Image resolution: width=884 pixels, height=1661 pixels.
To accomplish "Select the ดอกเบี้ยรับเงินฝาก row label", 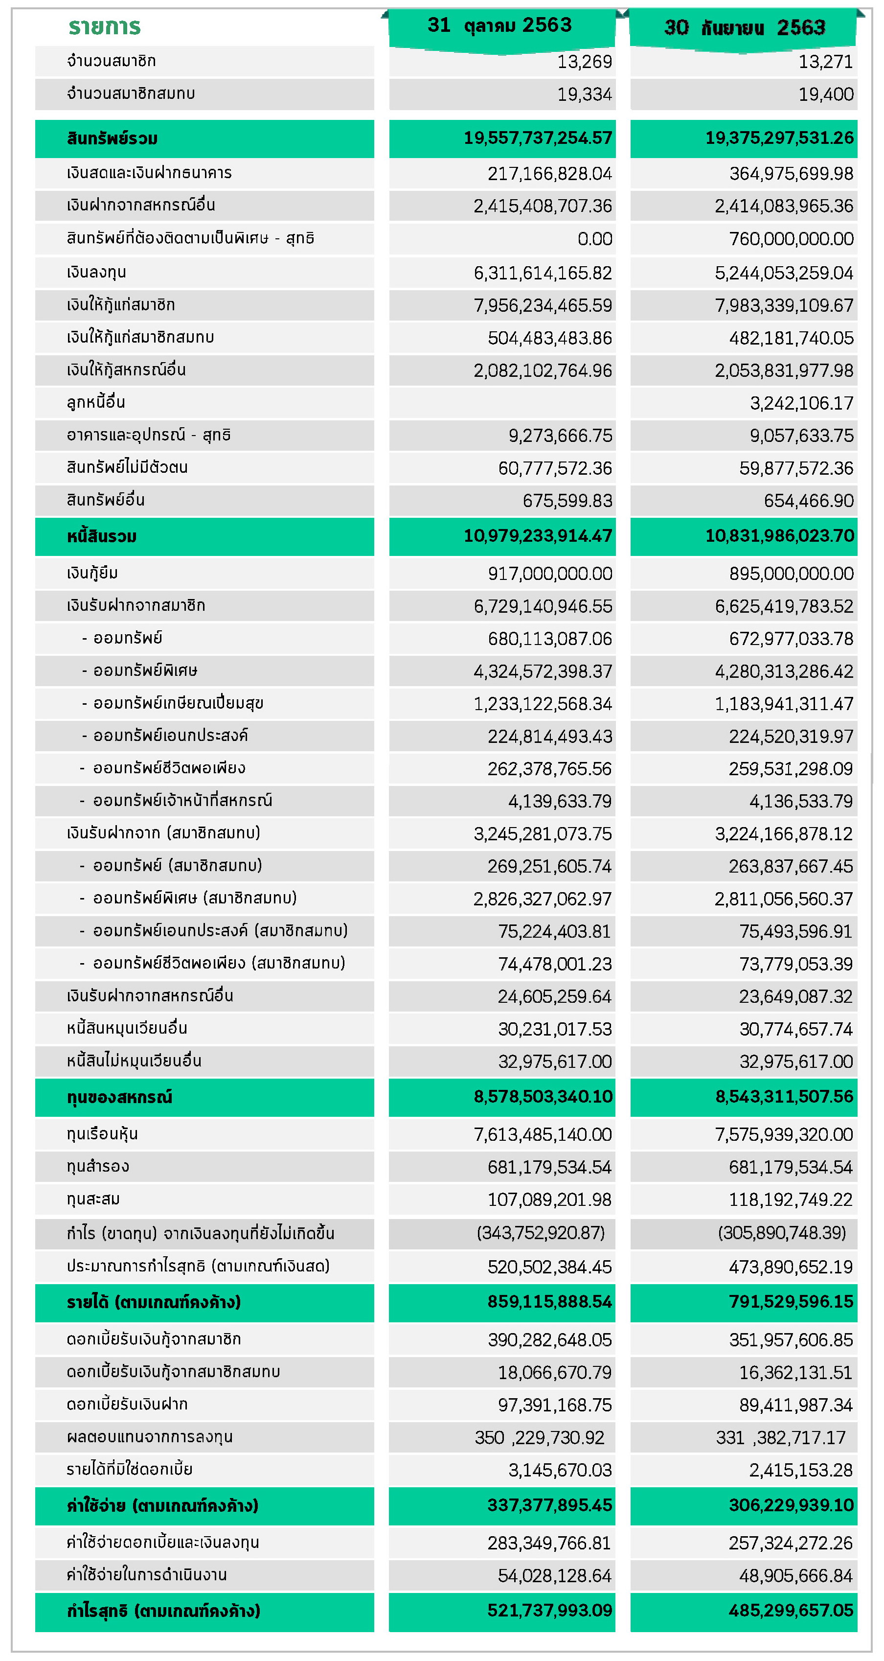I will [x=127, y=1404].
